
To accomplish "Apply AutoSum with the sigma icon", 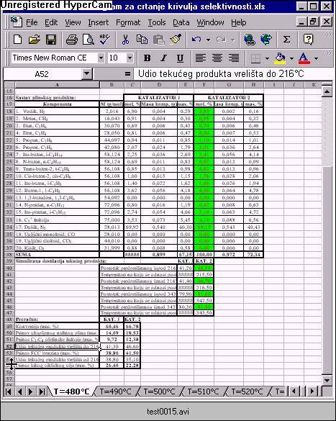I will [286, 40].
